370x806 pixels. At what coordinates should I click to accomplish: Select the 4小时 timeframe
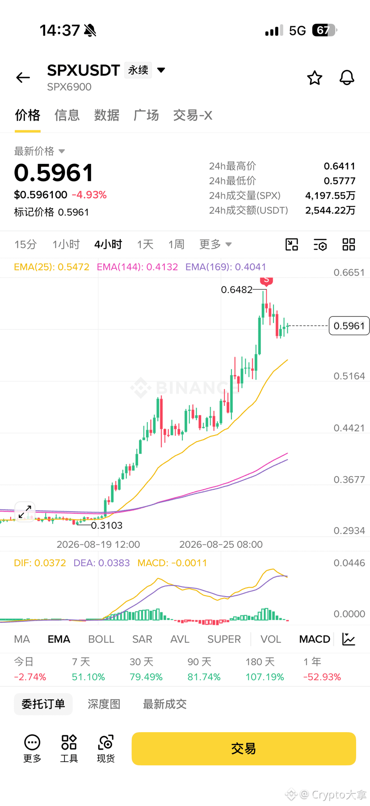108,244
